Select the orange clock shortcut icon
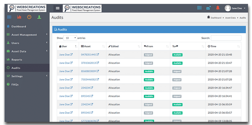The height and width of the screenshot is (125, 252). 29,17
